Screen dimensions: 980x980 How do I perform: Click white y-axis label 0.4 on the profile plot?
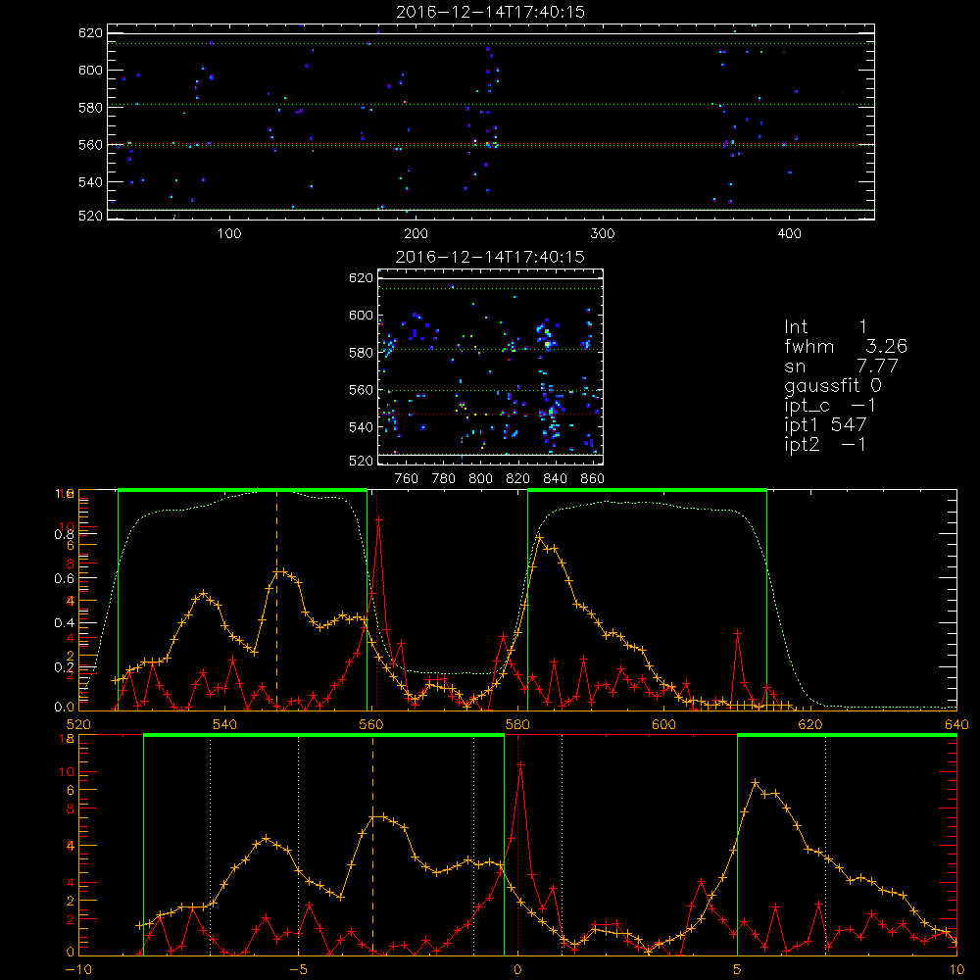coord(65,622)
